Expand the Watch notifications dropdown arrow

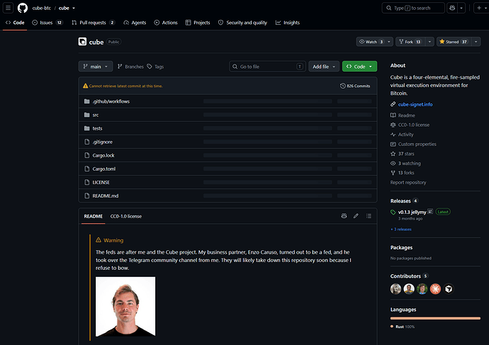[389, 42]
